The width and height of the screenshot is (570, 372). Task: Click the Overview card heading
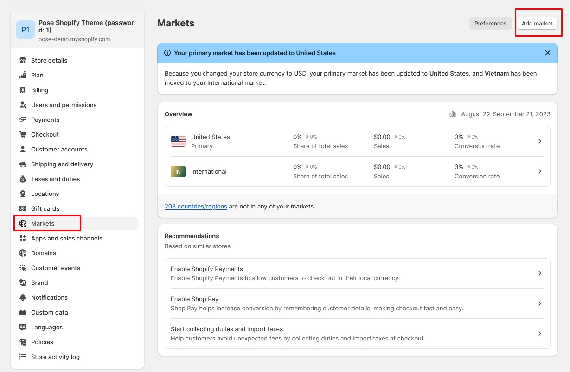tap(179, 114)
